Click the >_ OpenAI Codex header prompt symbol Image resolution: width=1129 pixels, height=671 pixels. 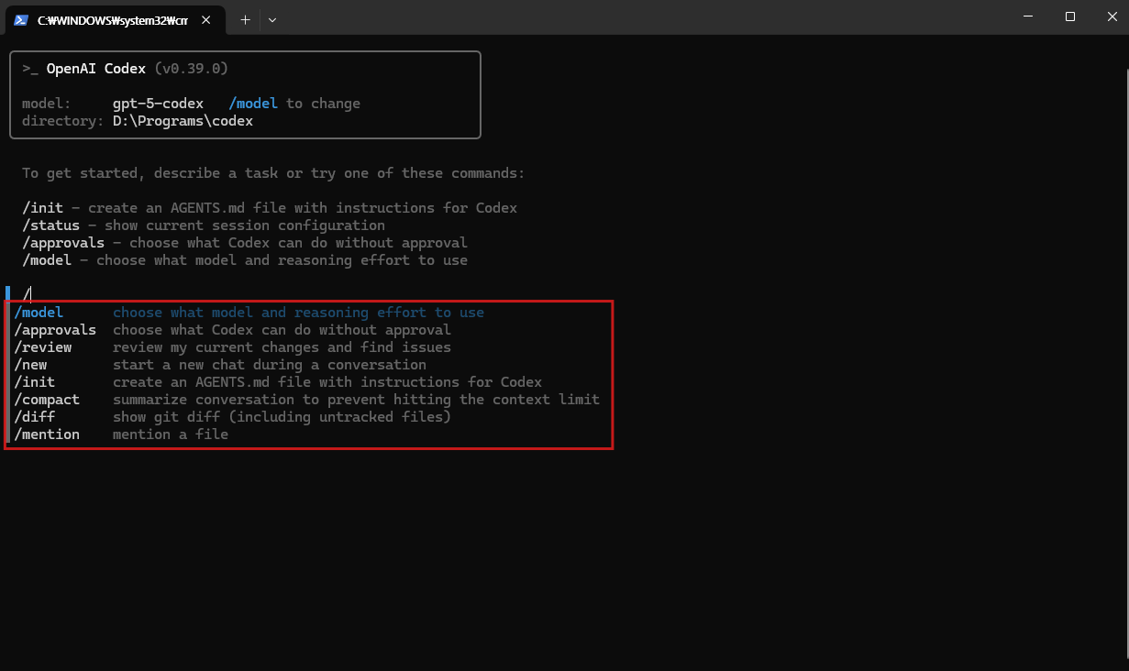[x=30, y=69]
